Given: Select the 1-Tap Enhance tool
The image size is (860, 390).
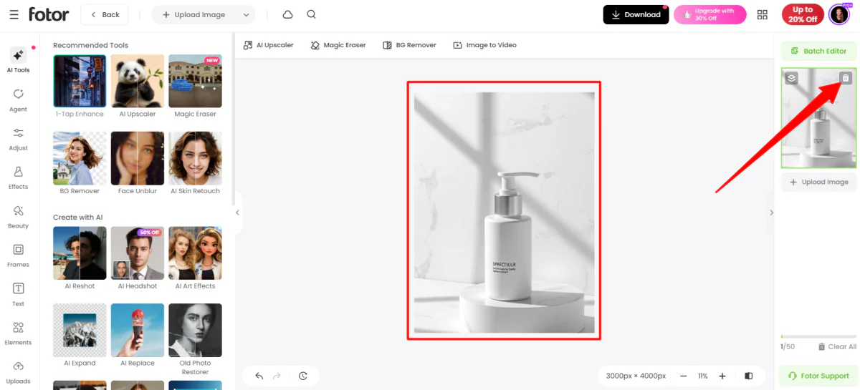Looking at the screenshot, I should pos(80,87).
